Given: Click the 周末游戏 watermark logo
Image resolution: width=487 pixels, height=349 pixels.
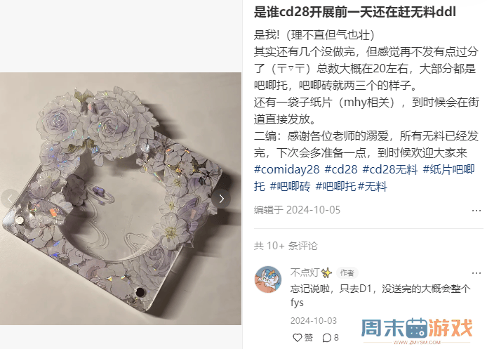Looking at the screenshot, I should pyautogui.click(x=417, y=330).
